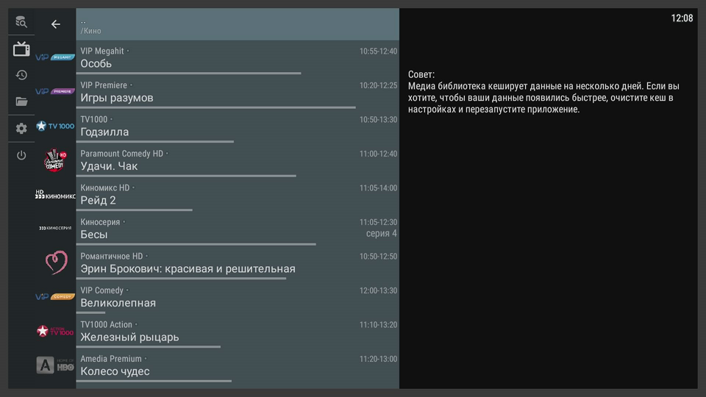Image resolution: width=706 pixels, height=397 pixels.
Task: Select the TV channels icon
Action: (x=21, y=49)
